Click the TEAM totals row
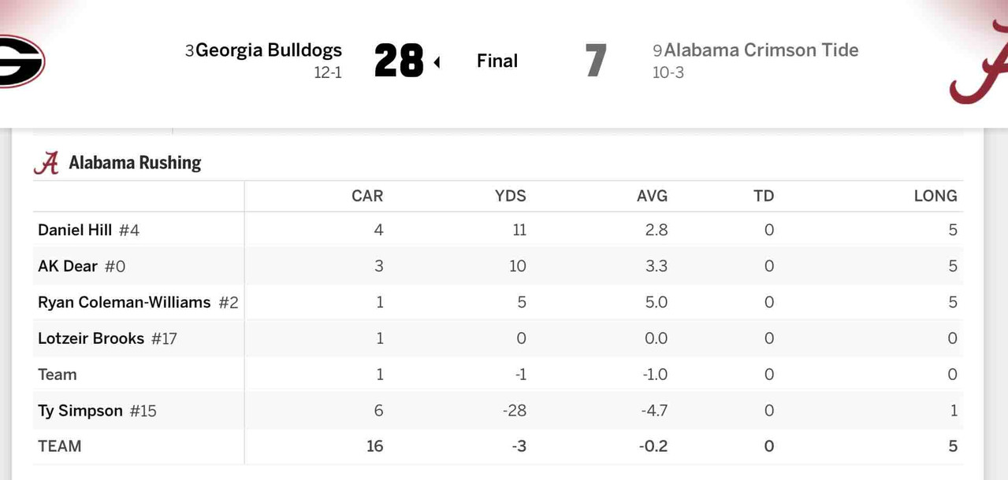This screenshot has width=1008, height=480. click(498, 446)
